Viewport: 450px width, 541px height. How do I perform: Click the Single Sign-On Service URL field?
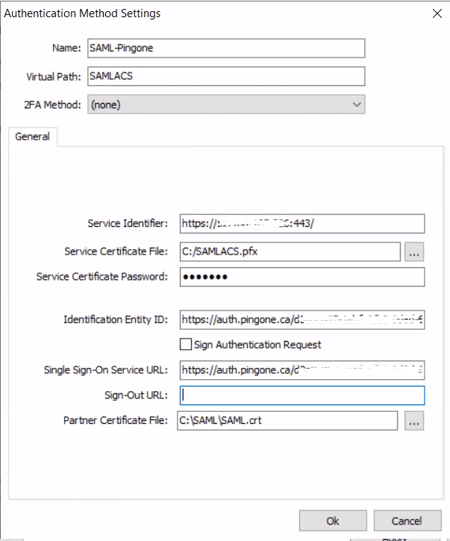click(x=302, y=370)
